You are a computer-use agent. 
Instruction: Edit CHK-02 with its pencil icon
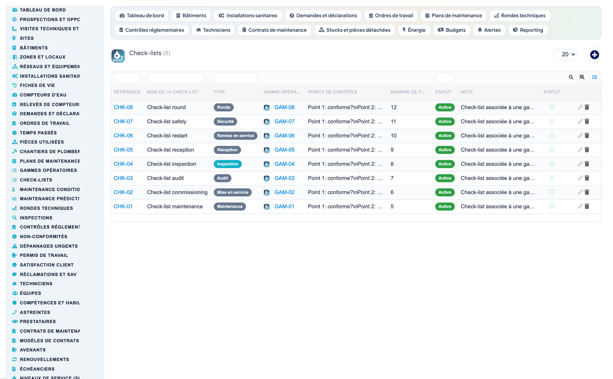[x=580, y=192]
